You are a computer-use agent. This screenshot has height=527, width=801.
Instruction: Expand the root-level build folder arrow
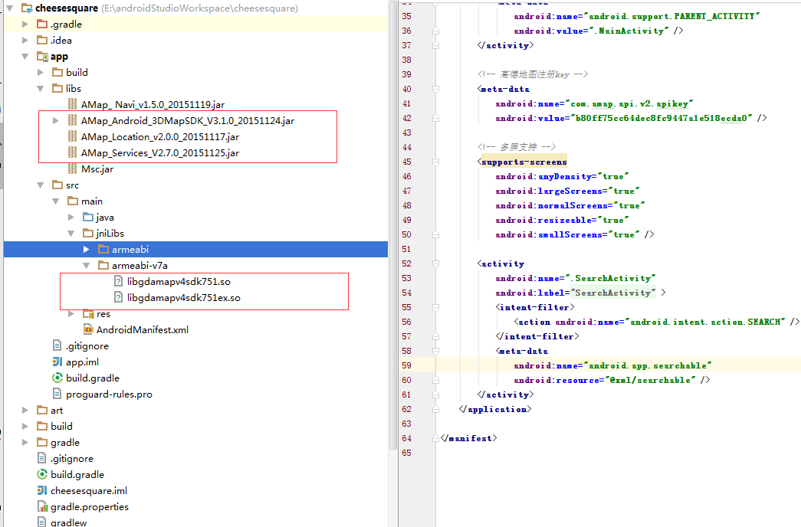pos(25,427)
